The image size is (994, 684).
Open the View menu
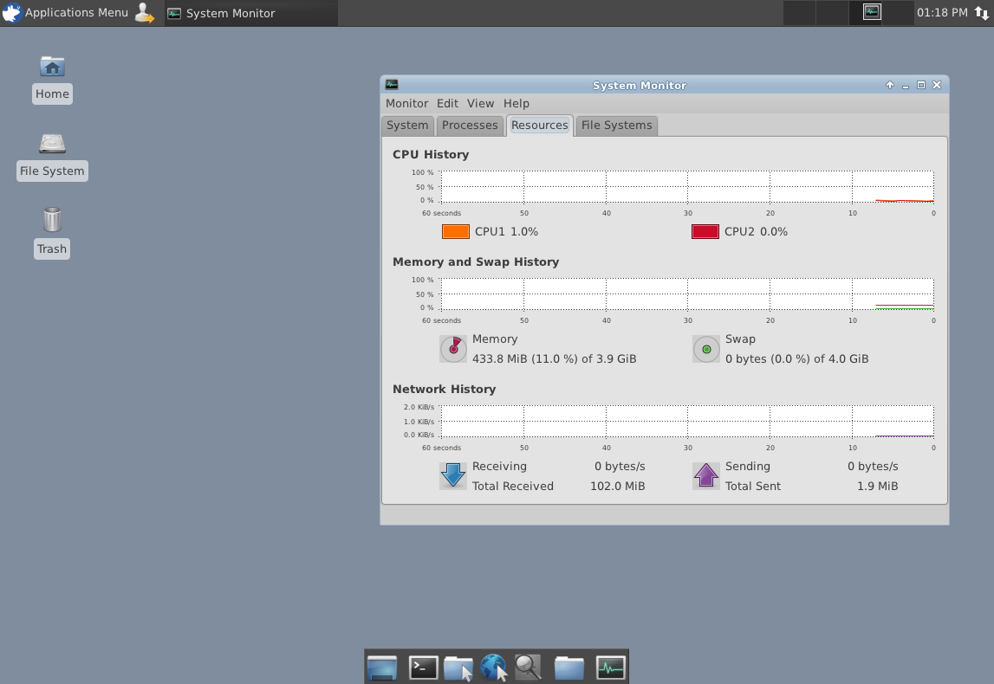click(480, 103)
